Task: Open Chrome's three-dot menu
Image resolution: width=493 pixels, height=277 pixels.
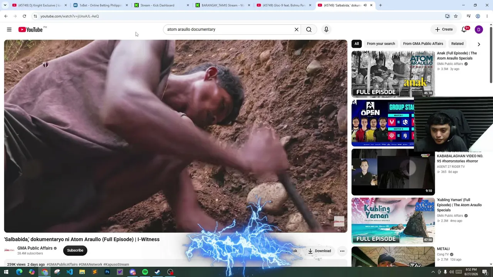Action: point(487,16)
